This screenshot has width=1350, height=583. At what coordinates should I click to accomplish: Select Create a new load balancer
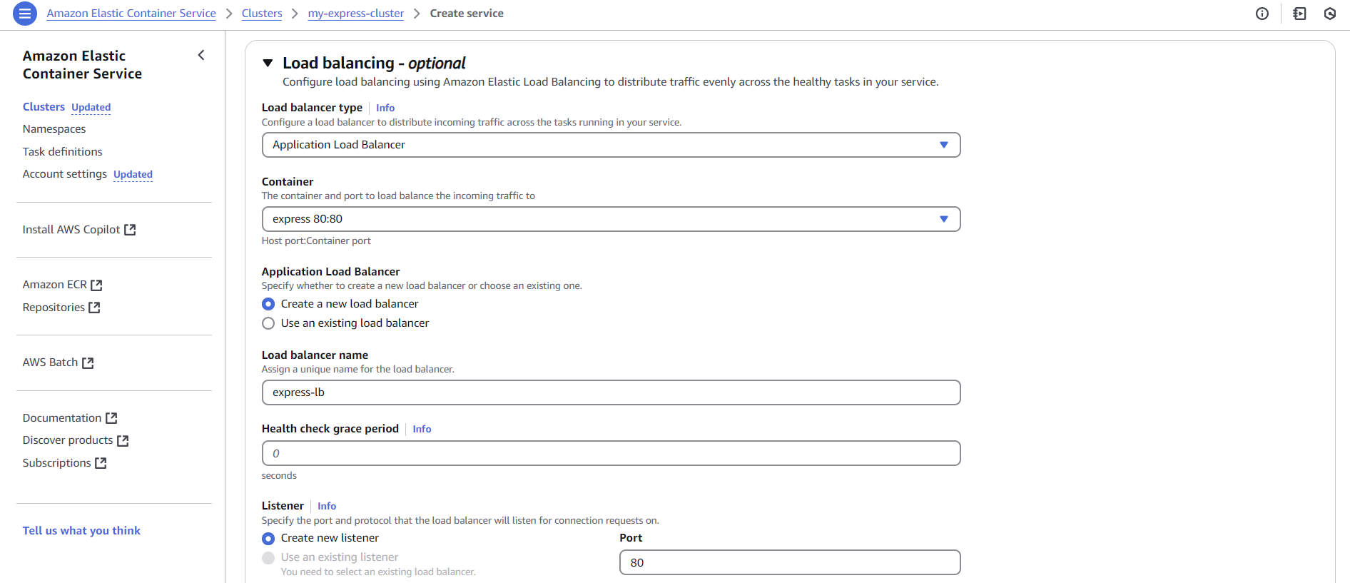point(268,304)
